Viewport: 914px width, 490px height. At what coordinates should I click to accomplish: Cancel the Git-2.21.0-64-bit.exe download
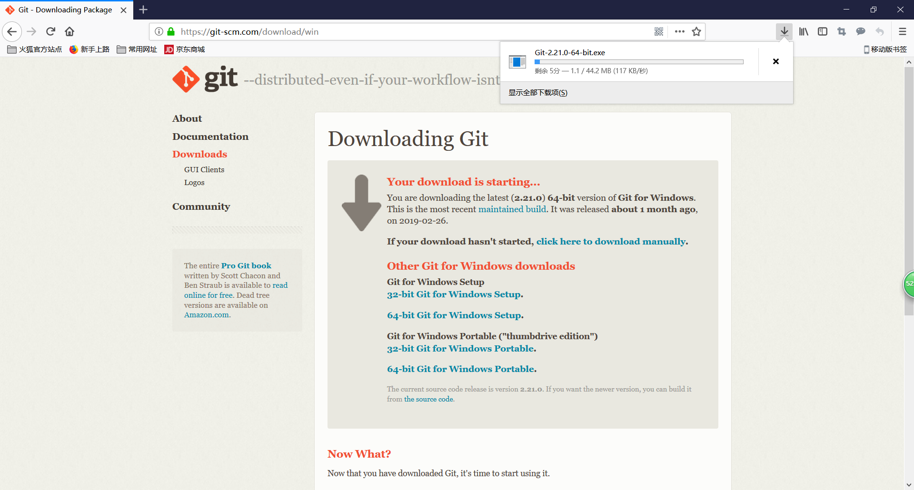tap(776, 61)
